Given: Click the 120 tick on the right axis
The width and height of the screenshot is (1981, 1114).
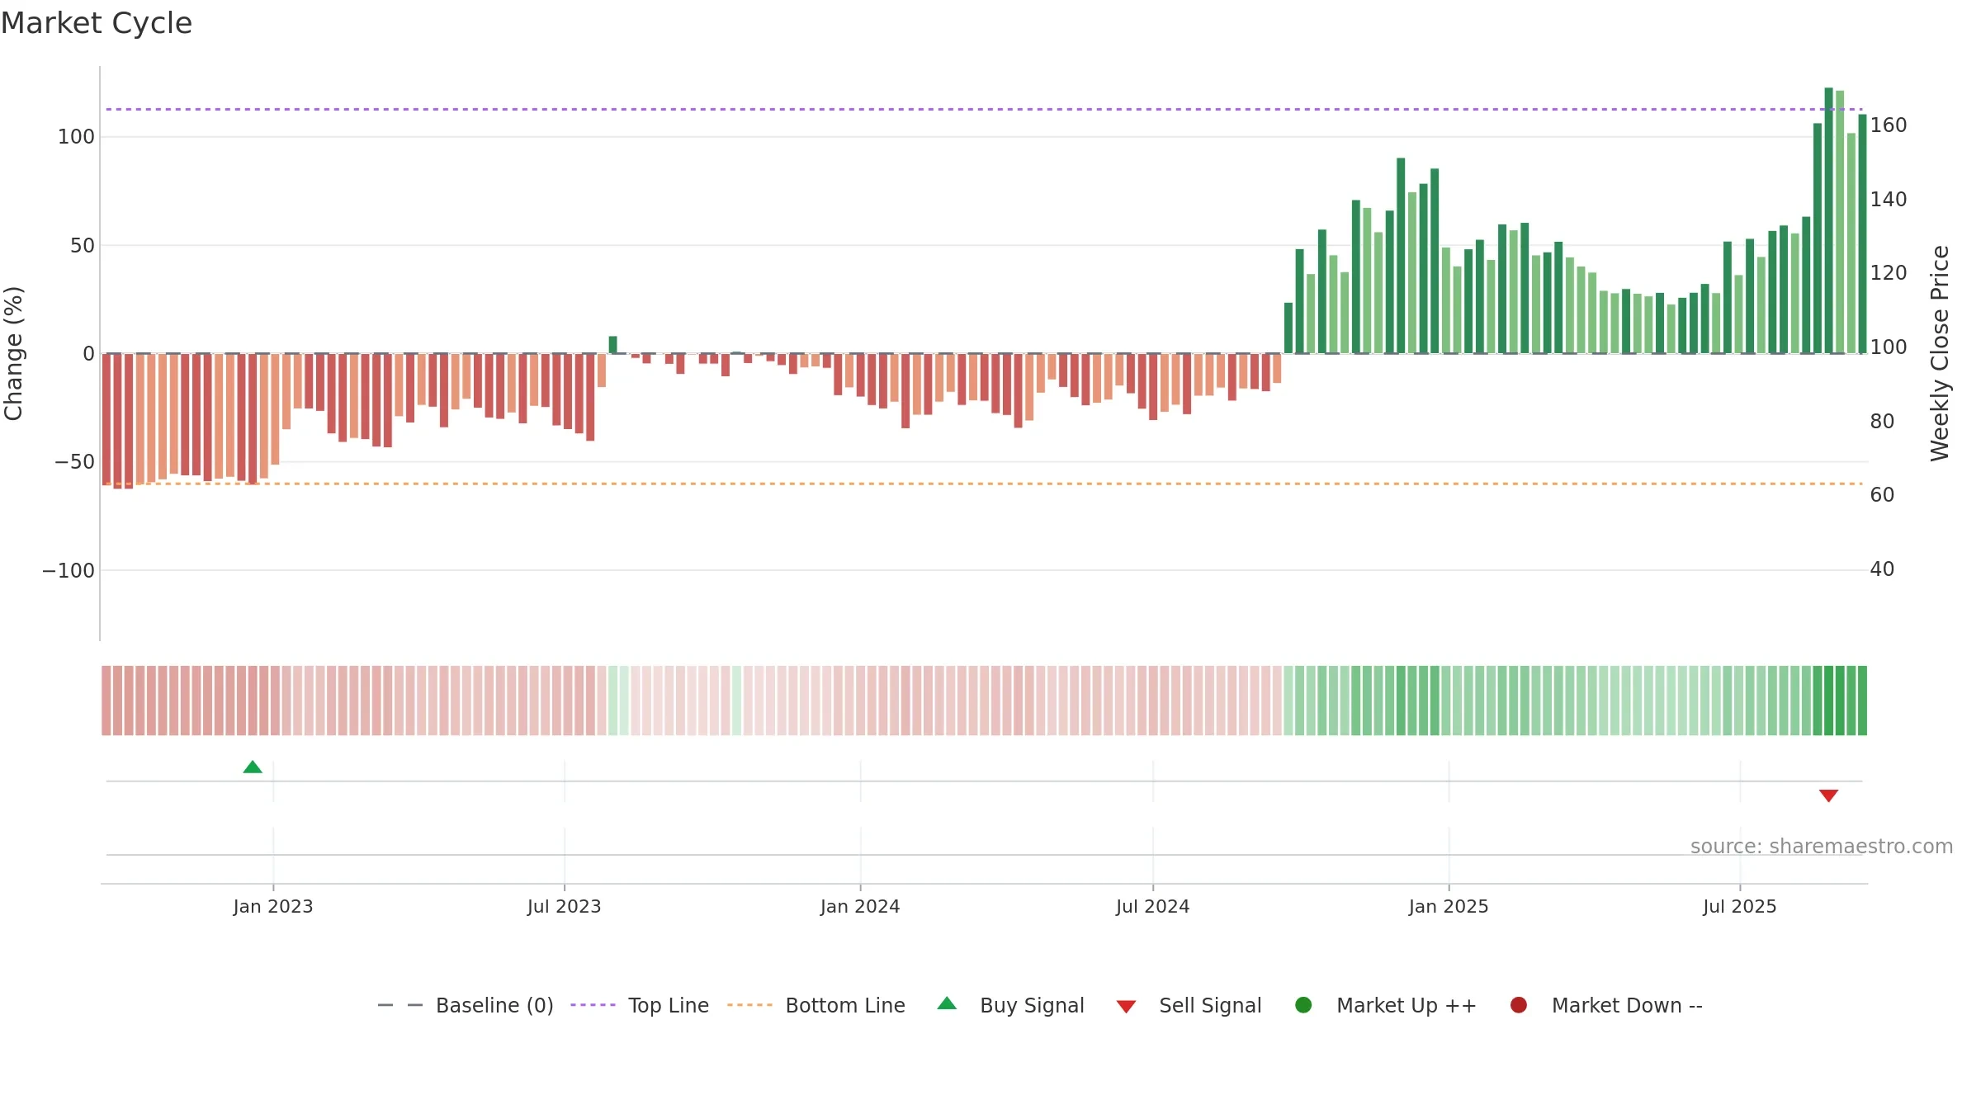Looking at the screenshot, I should 1889,273.
